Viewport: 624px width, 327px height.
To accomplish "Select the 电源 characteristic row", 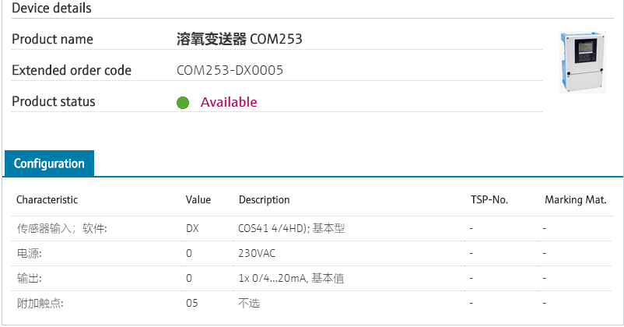I will click(313, 253).
